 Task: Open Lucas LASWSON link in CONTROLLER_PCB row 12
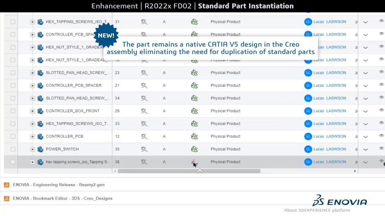click(330, 136)
